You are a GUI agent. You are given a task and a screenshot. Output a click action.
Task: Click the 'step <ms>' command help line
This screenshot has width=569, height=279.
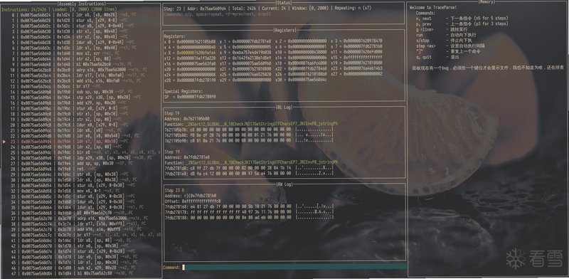450,46
